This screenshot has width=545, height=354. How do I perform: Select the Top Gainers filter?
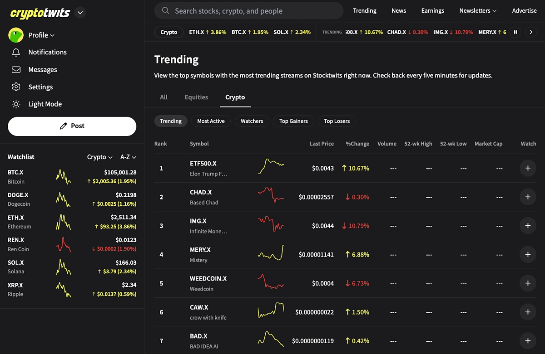[x=293, y=121]
